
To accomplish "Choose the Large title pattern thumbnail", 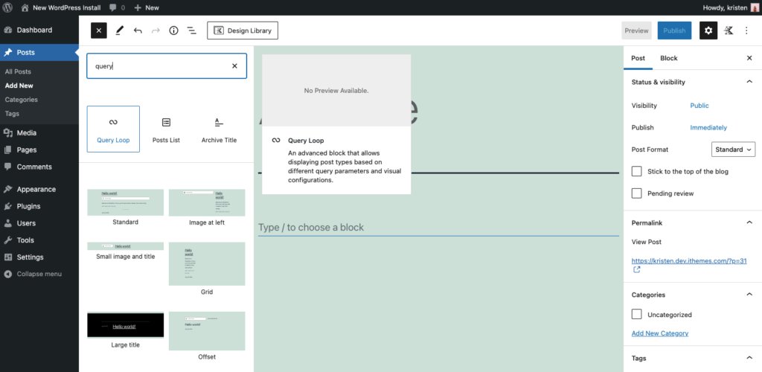I will (125, 326).
